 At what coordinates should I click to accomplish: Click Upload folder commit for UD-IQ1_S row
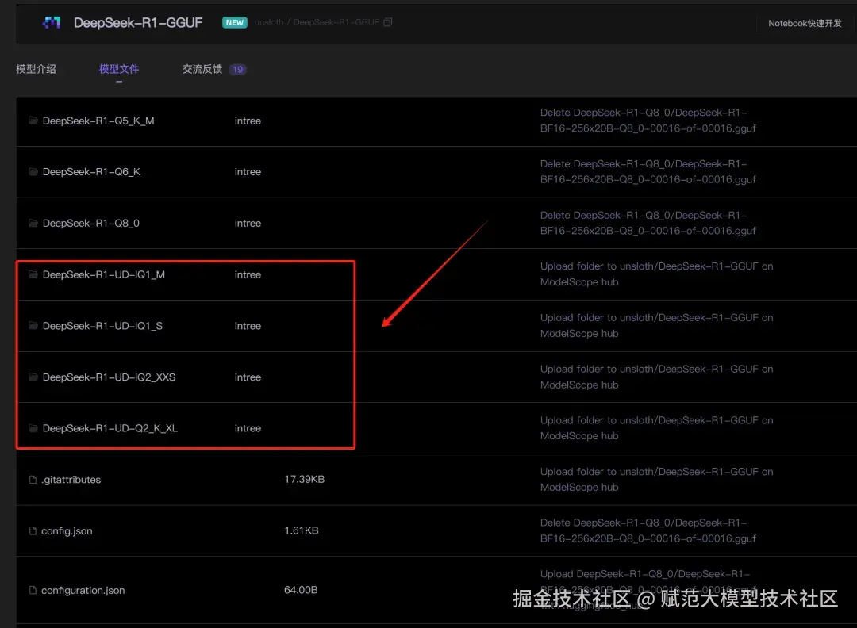[x=656, y=325]
